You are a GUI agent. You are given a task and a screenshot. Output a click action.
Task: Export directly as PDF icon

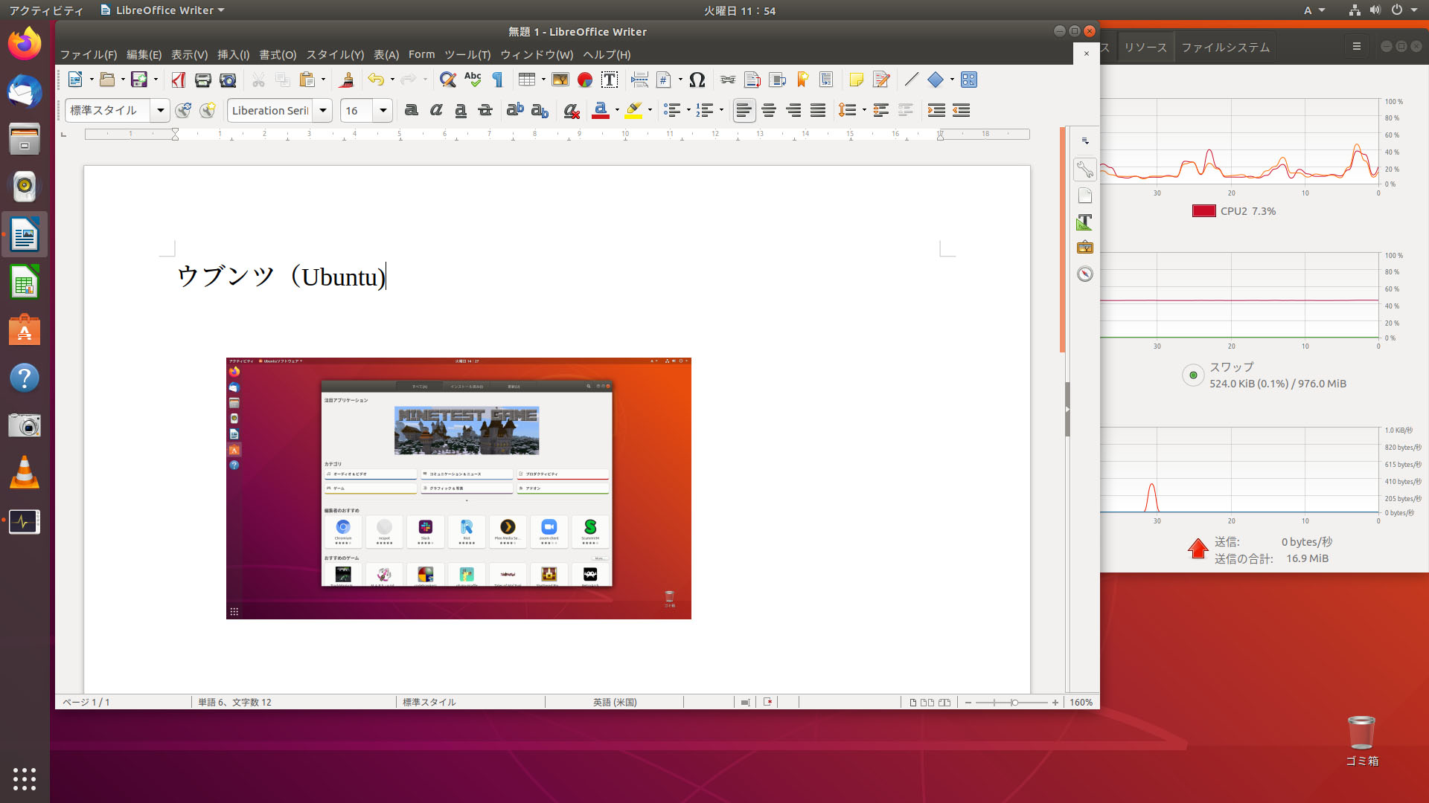tap(178, 80)
